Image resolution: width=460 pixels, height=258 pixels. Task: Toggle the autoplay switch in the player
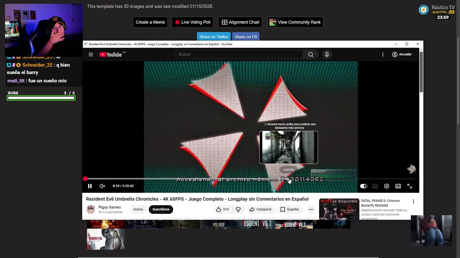(x=364, y=186)
